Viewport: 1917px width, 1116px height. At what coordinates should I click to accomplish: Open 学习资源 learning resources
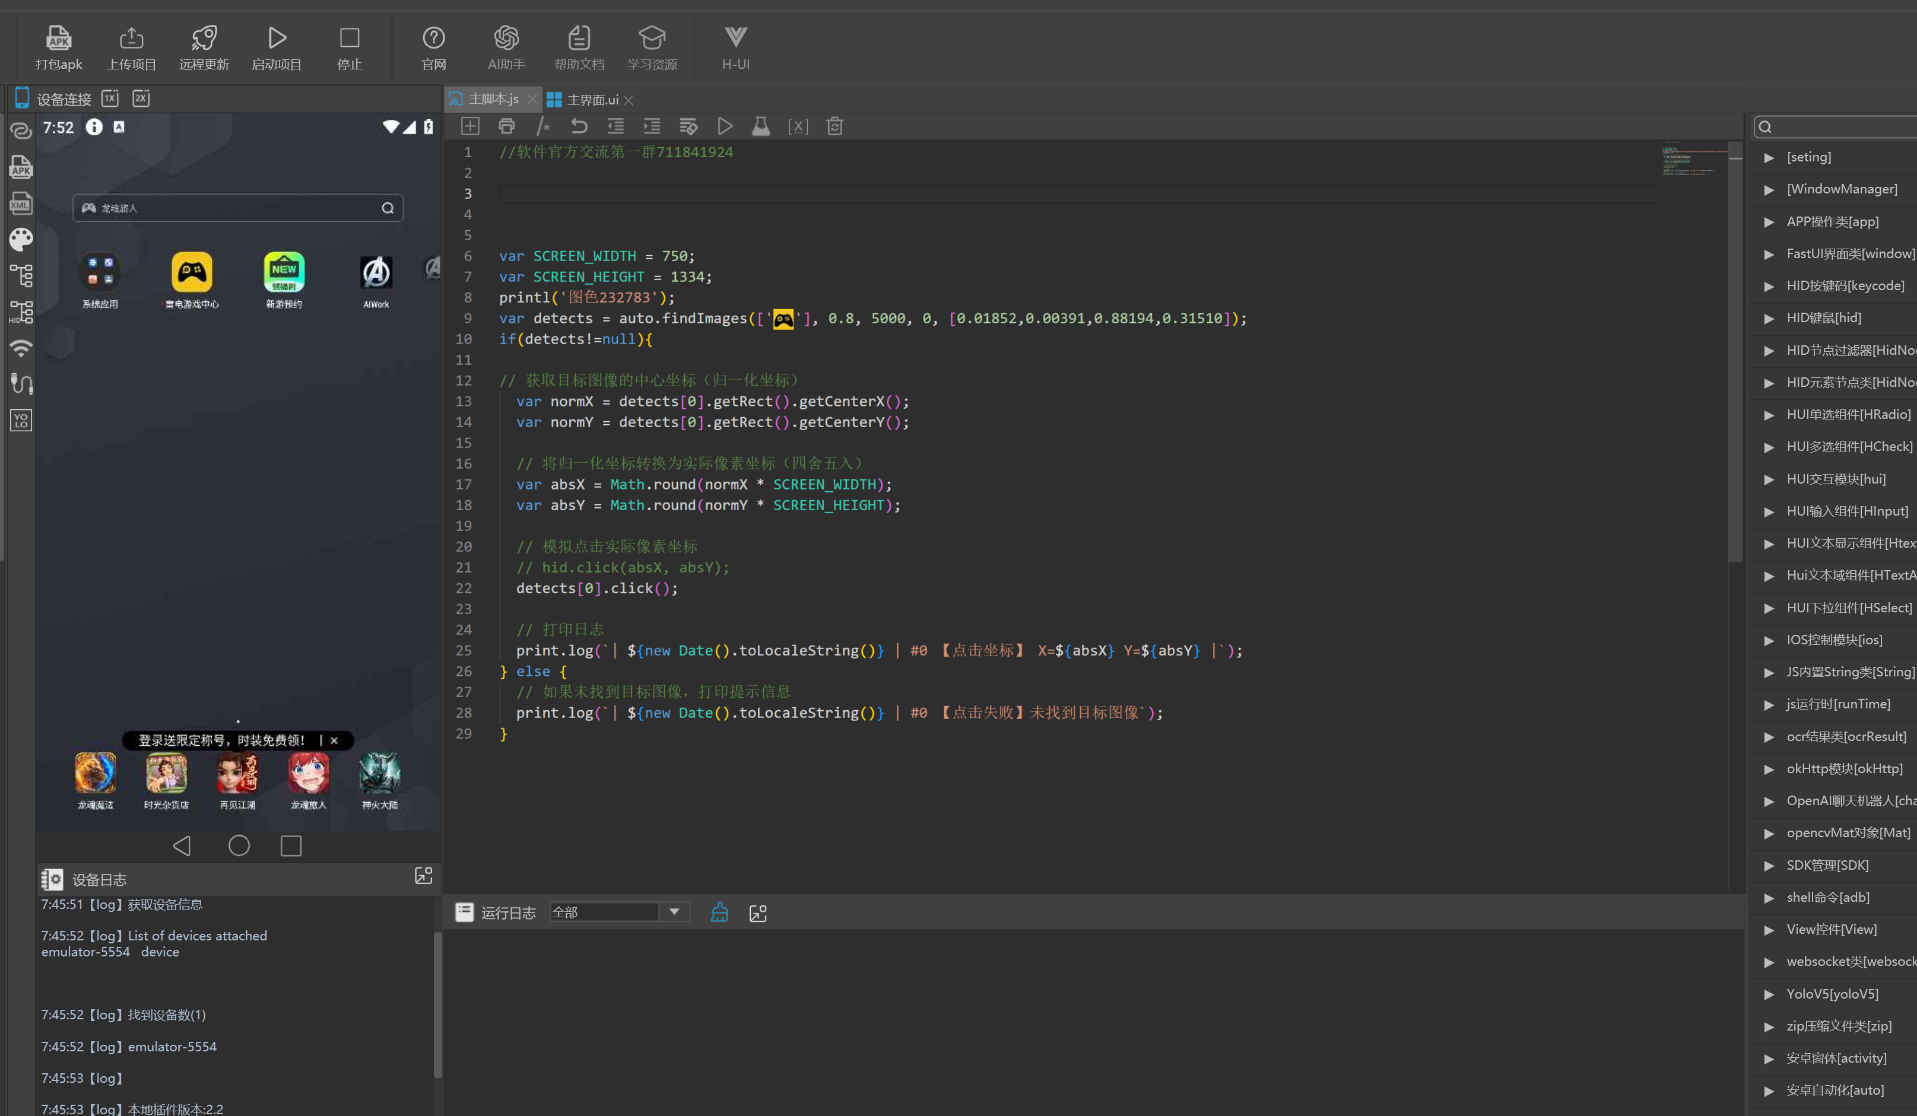(x=652, y=37)
